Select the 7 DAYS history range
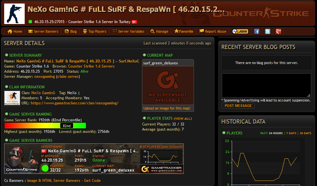317x186 pixels. (x=291, y=133)
